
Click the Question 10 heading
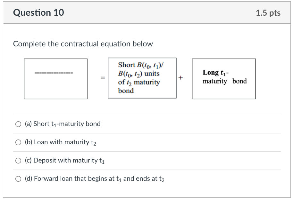(x=38, y=12)
